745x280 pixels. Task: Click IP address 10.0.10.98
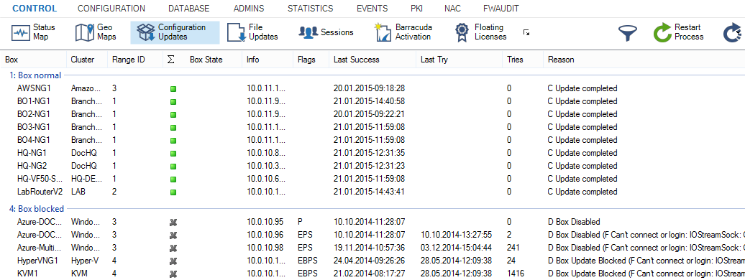[265, 248]
